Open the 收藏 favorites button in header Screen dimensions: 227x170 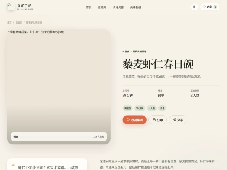coord(210,7)
